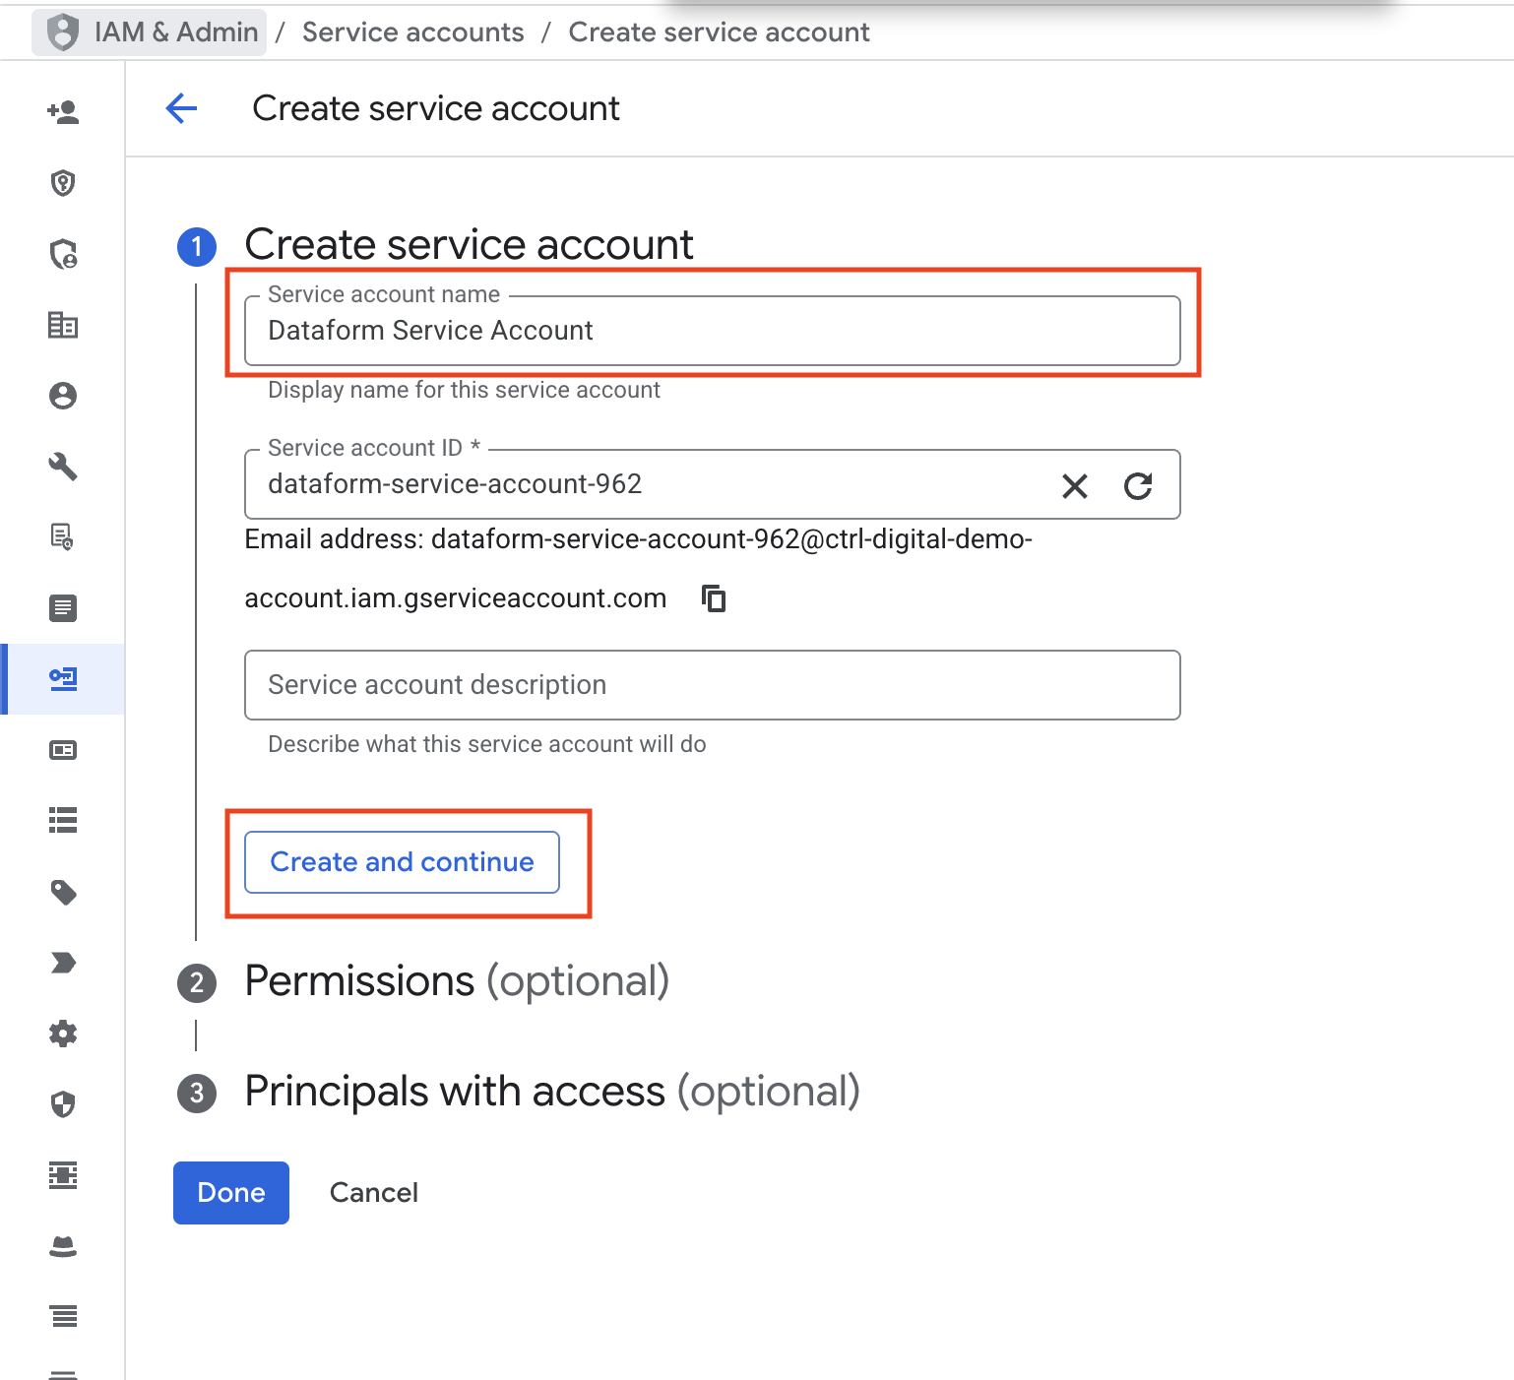Image resolution: width=1514 pixels, height=1380 pixels.
Task: Open the Service accounts sidebar icon
Action: pos(63,678)
